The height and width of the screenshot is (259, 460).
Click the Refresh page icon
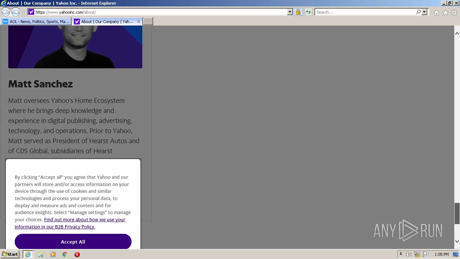pos(308,12)
